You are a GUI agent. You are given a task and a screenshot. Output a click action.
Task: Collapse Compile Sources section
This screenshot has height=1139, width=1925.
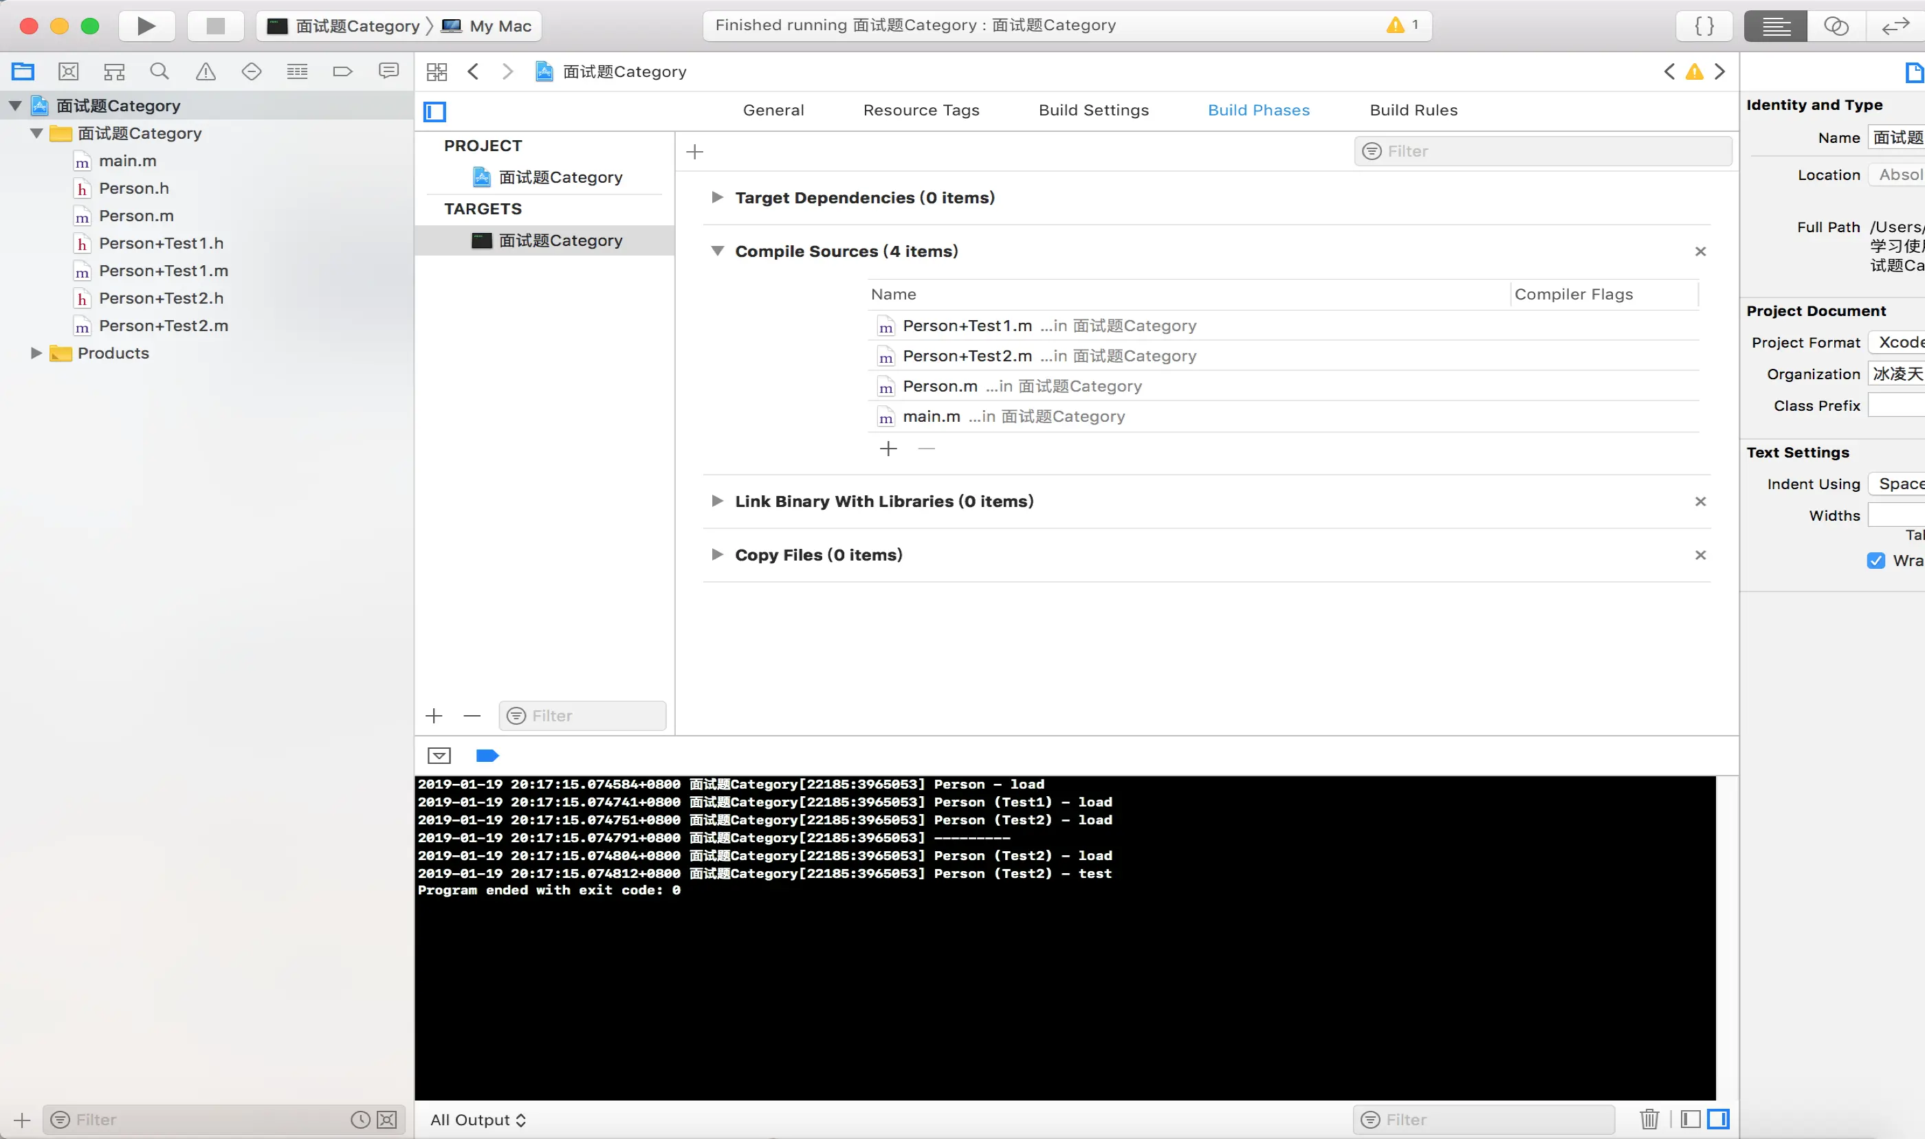716,251
